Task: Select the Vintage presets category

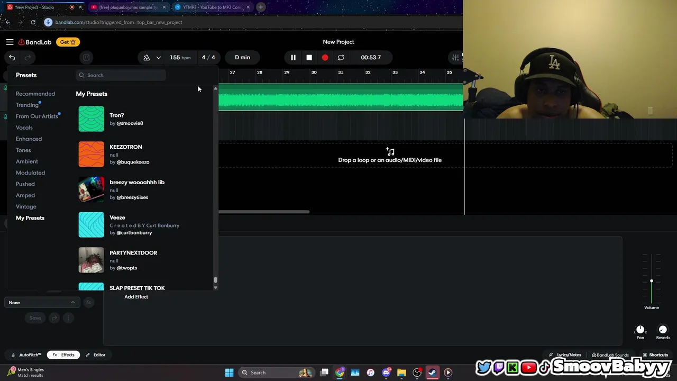Action: point(26,206)
